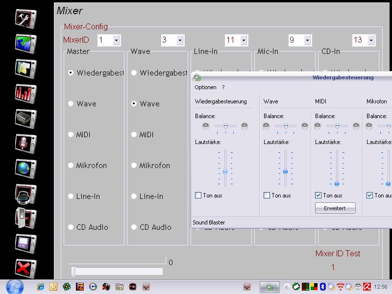This screenshot has height=294, width=392.
Task: Uncheck 'Ton aus' for the MIDI channel
Action: [x=318, y=196]
